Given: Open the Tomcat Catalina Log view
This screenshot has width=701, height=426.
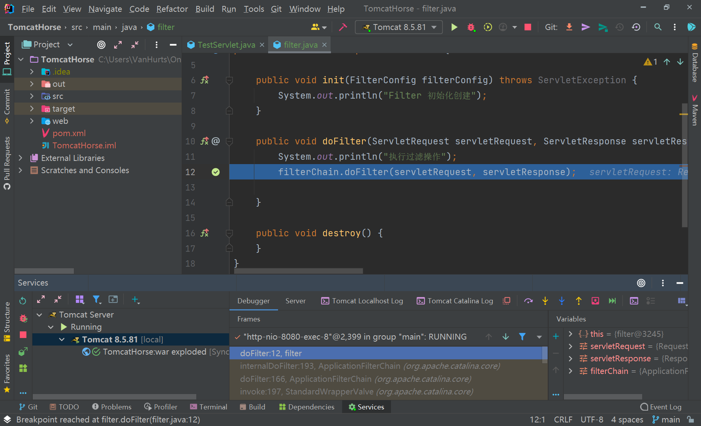Looking at the screenshot, I should point(454,301).
